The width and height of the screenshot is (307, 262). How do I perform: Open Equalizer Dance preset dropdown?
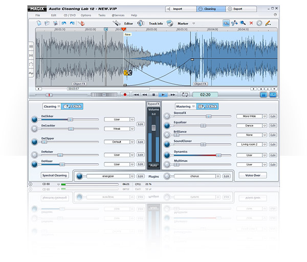point(265,126)
